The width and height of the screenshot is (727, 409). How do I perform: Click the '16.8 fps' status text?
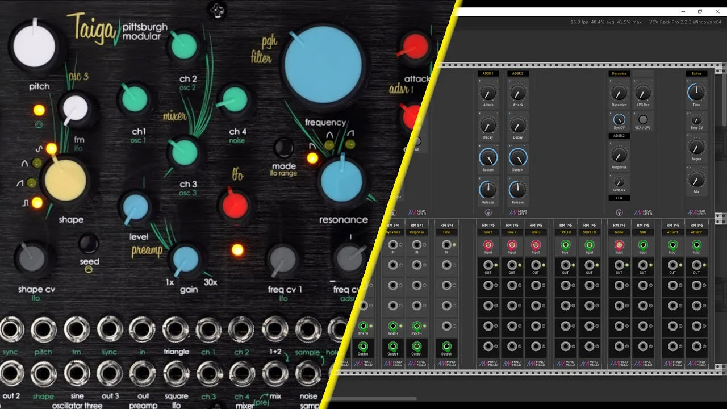(580, 22)
